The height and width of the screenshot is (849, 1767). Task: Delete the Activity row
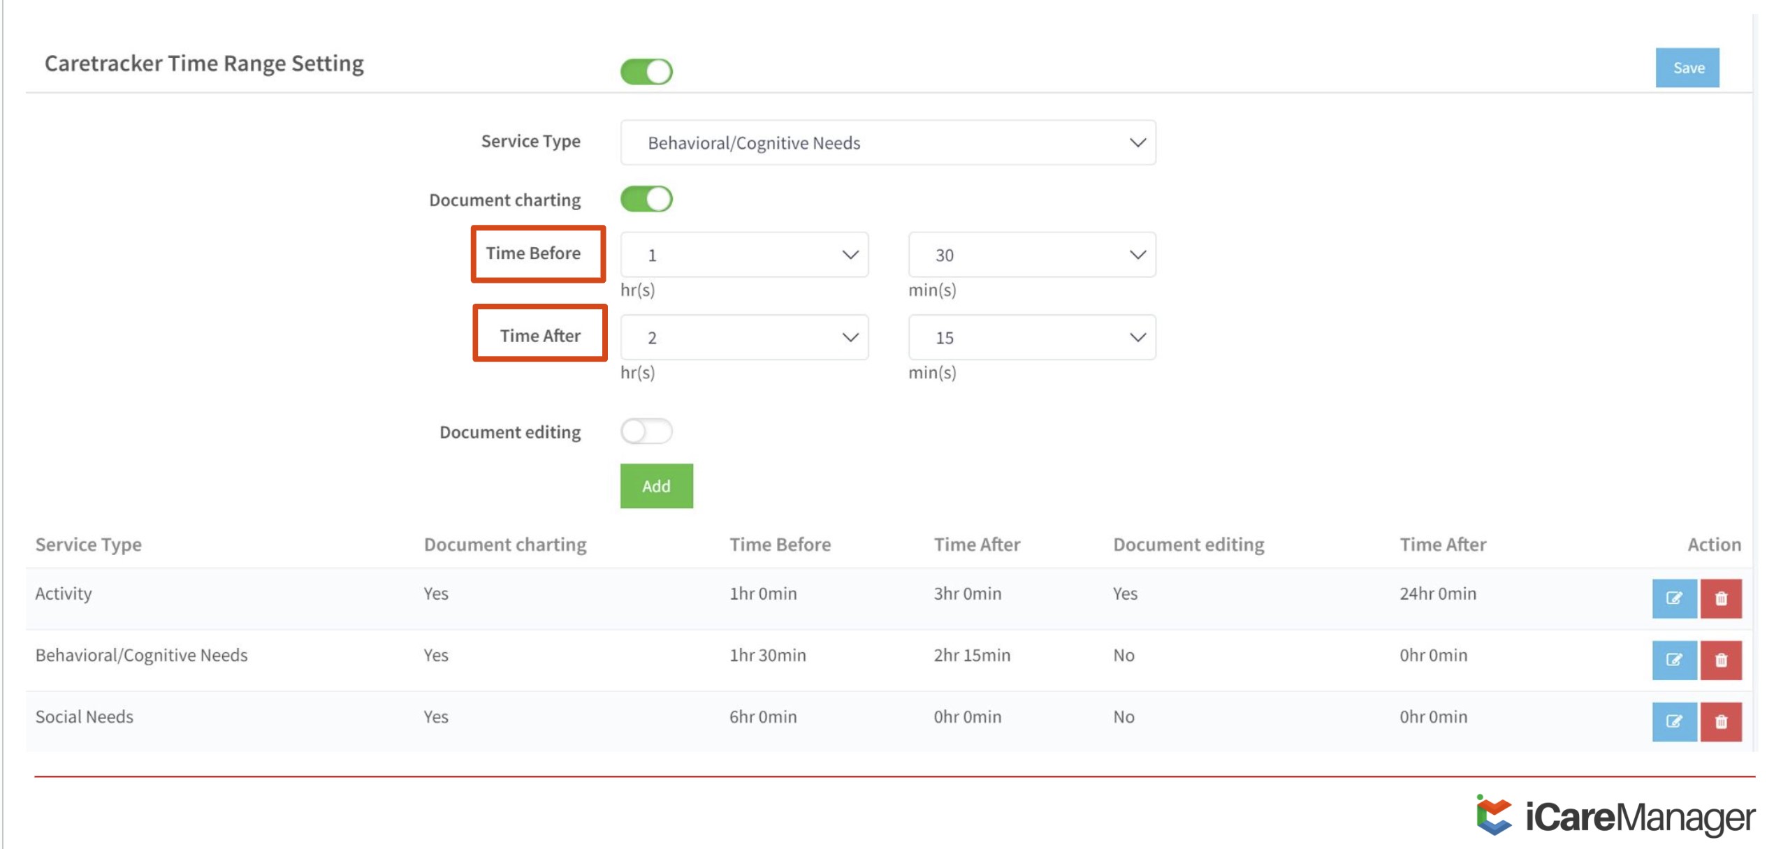(1721, 598)
